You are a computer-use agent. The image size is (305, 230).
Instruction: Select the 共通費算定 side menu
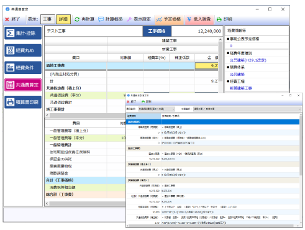[23, 85]
